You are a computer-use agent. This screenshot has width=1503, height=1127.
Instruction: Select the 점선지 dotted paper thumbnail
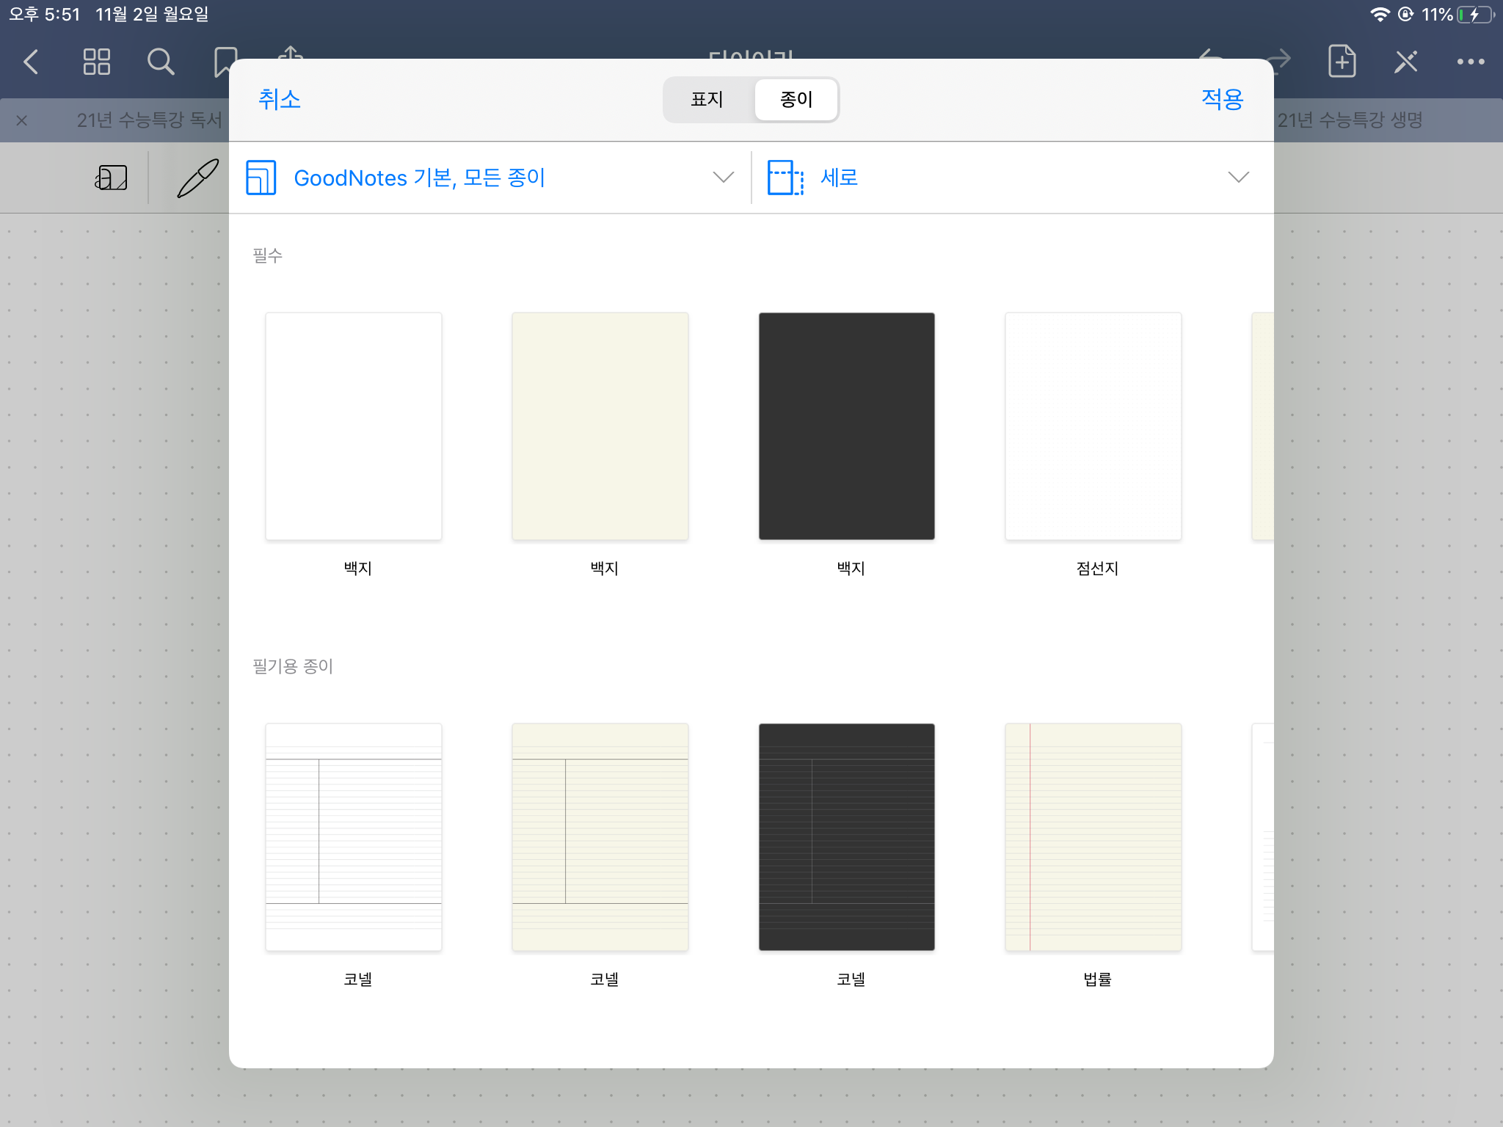[1093, 426]
